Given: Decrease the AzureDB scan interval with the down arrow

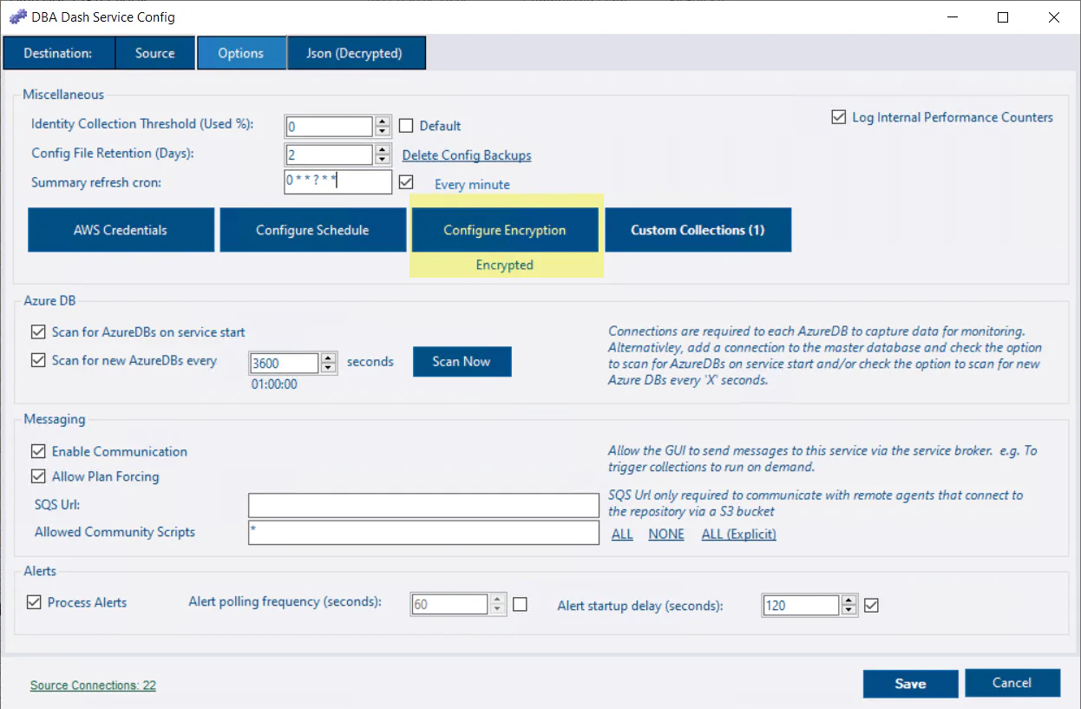Looking at the screenshot, I should 328,367.
